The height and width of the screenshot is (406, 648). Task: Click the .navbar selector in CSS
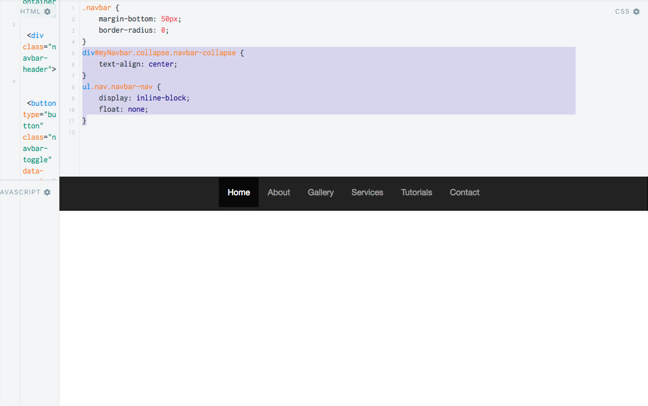(97, 8)
